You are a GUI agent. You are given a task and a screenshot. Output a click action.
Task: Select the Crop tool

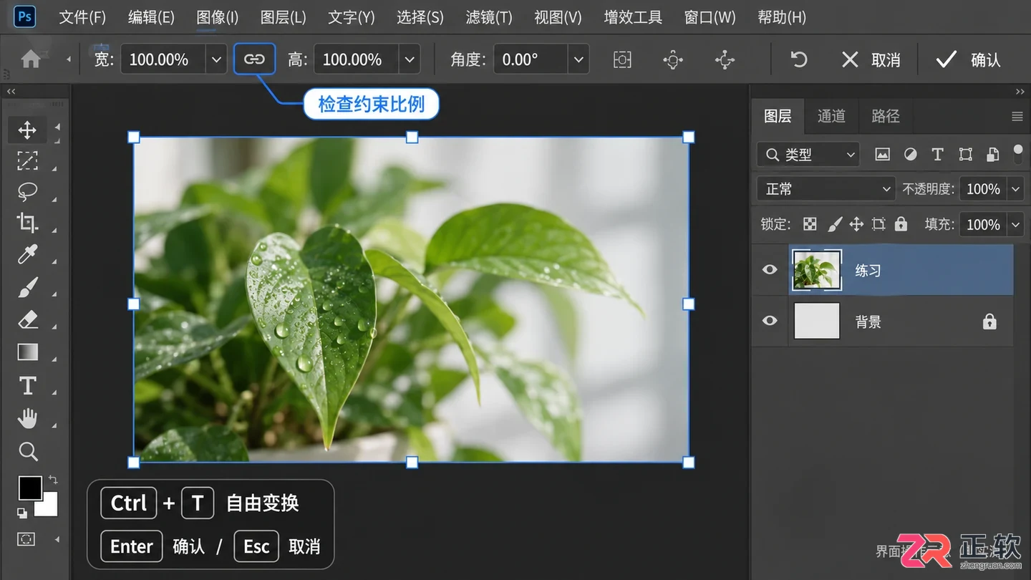(27, 223)
